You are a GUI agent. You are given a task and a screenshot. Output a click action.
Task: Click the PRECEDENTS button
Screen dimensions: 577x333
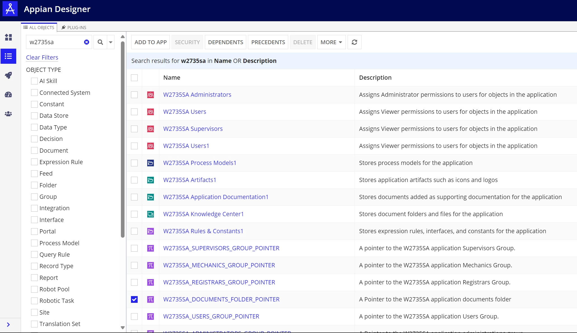pos(268,42)
